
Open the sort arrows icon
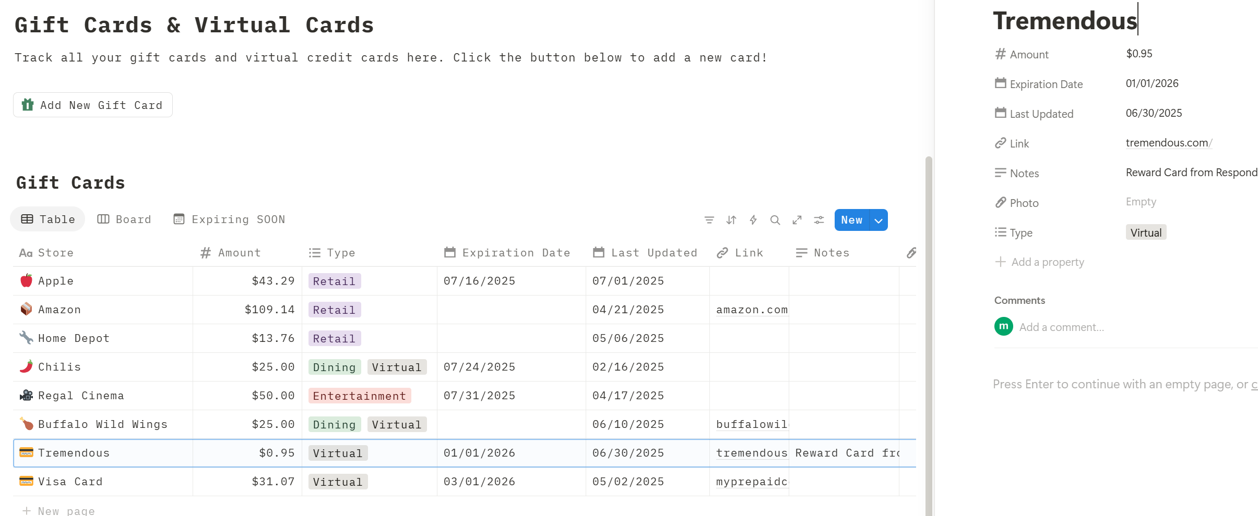(x=731, y=220)
